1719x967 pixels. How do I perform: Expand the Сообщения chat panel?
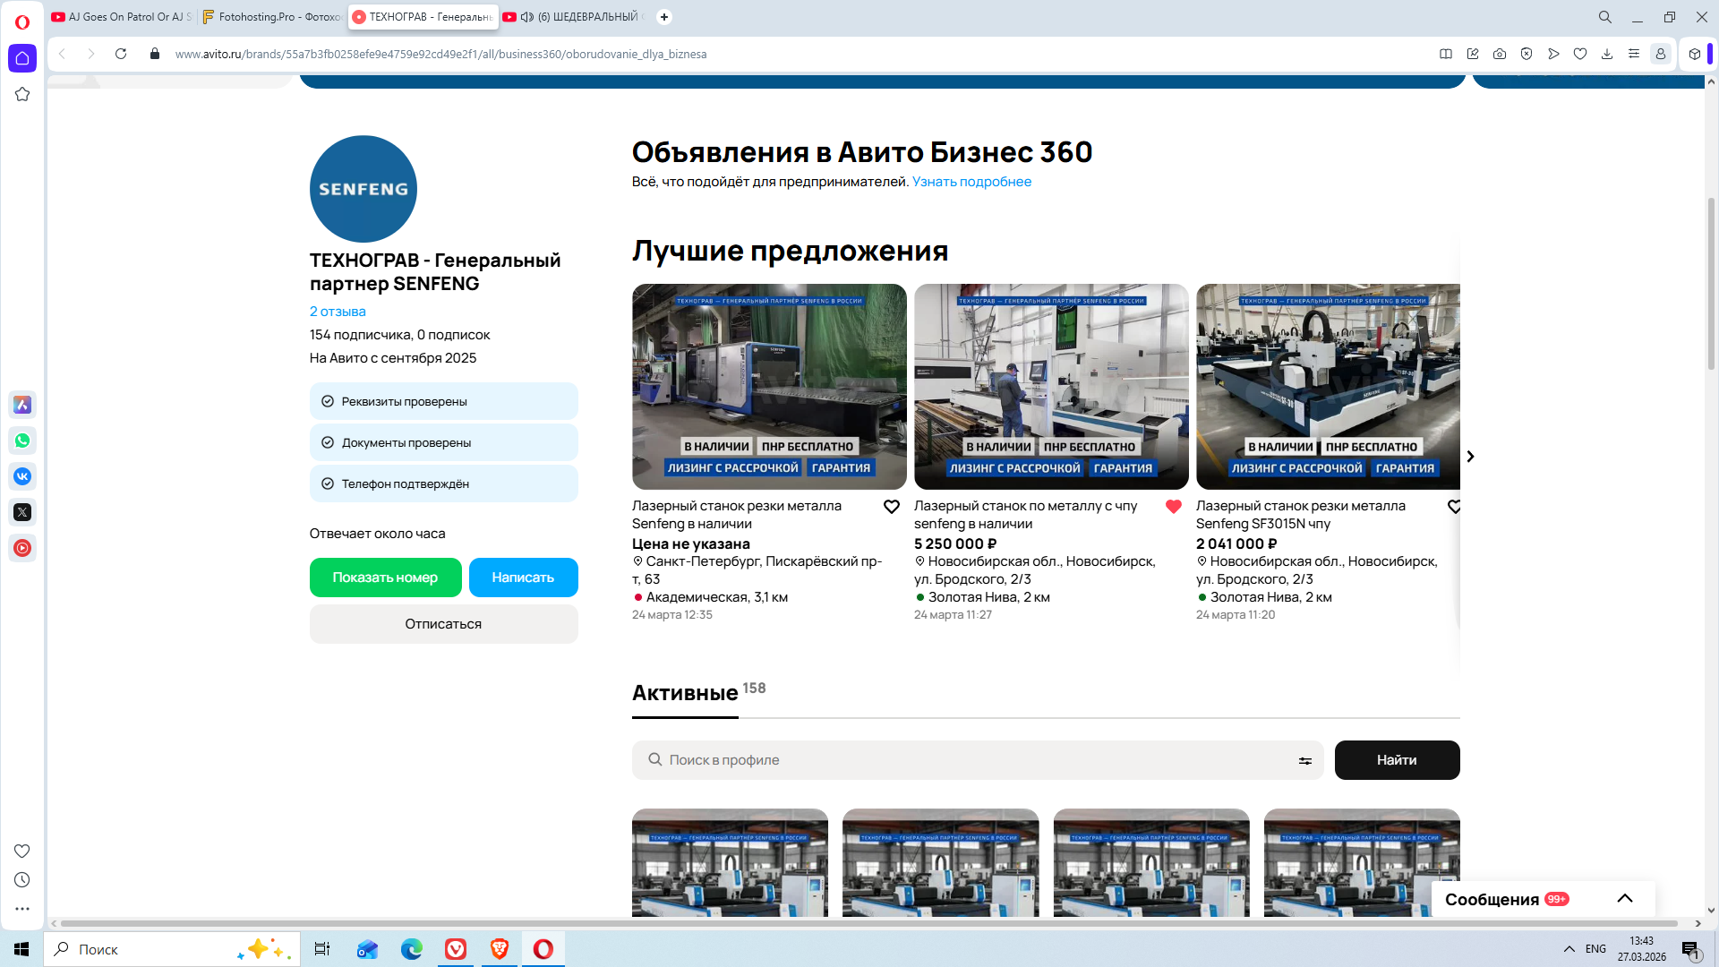coord(1625,898)
